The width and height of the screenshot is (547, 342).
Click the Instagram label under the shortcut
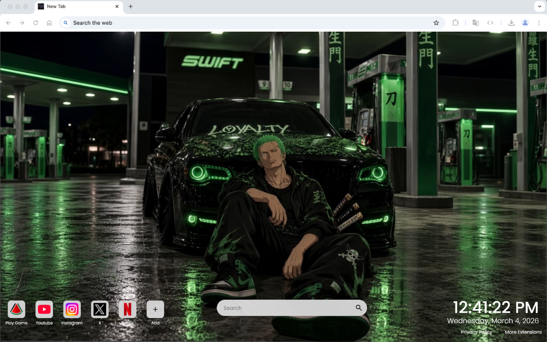click(72, 323)
